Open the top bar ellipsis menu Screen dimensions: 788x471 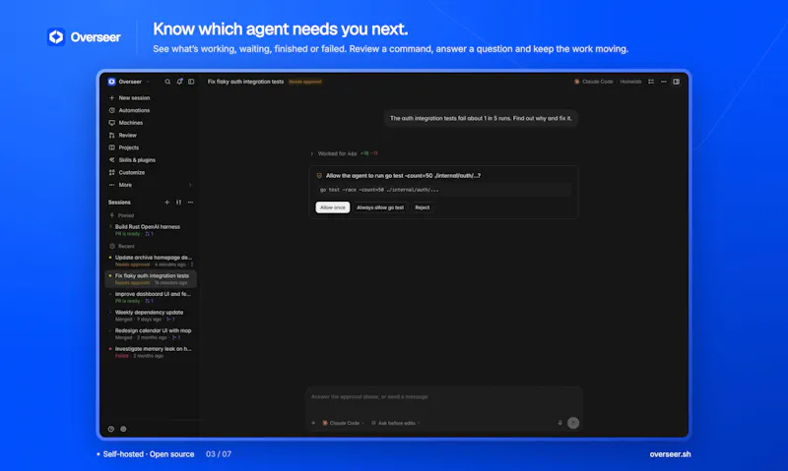tap(663, 82)
